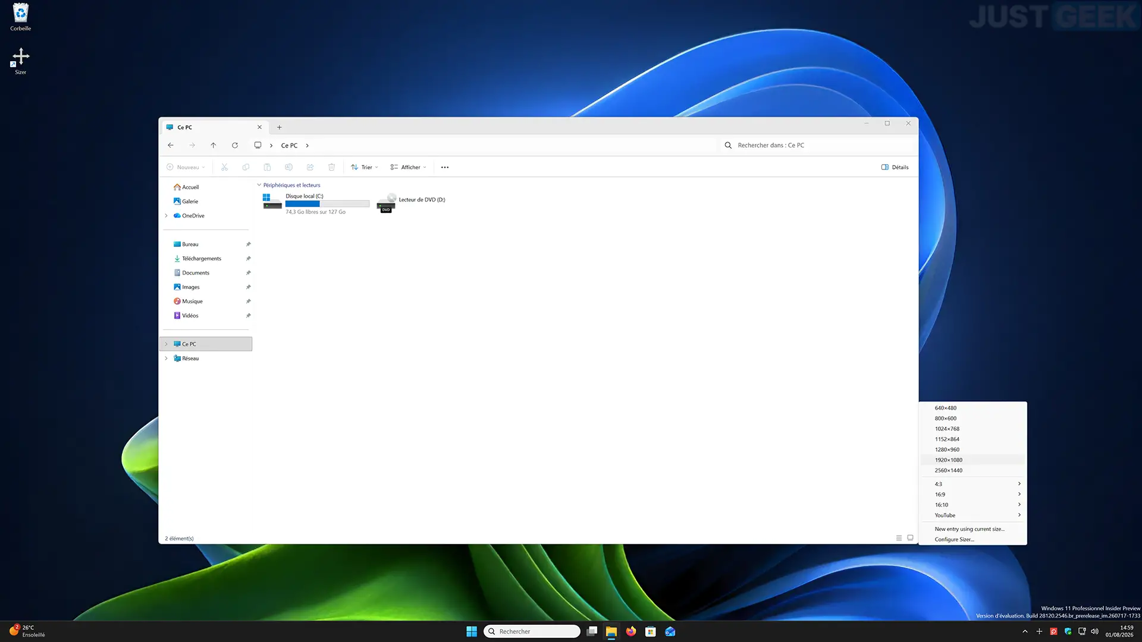Click the Refresh icon in navigation bar
The image size is (1142, 642).
pos(235,145)
